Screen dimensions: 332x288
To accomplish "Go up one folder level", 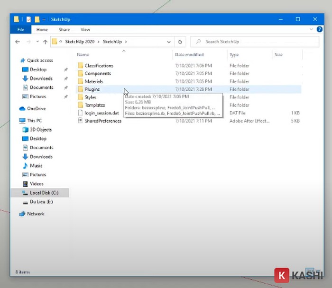I will point(45,42).
